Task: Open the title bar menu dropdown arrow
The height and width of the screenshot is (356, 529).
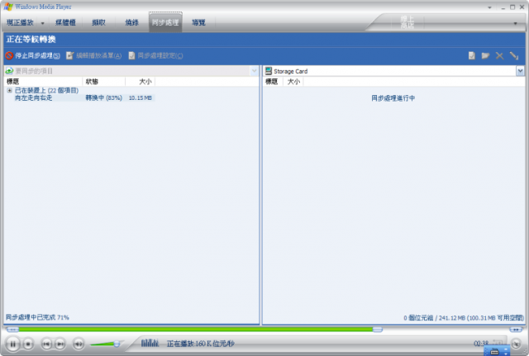Action: click(489, 7)
